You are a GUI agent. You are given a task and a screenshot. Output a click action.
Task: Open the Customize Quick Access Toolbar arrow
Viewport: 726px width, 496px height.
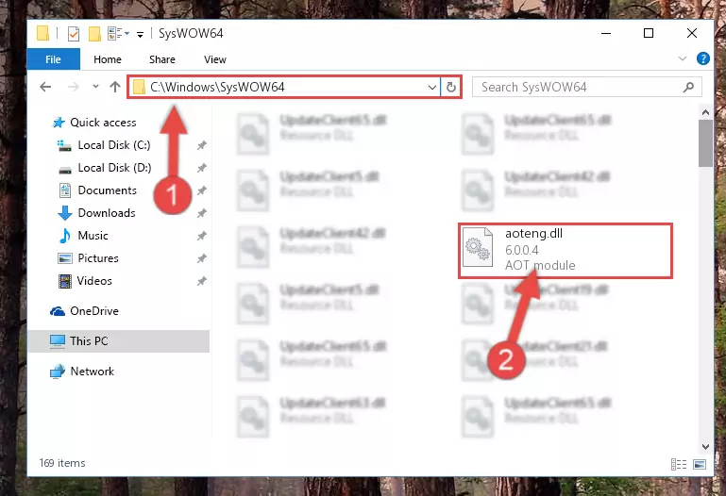point(140,34)
